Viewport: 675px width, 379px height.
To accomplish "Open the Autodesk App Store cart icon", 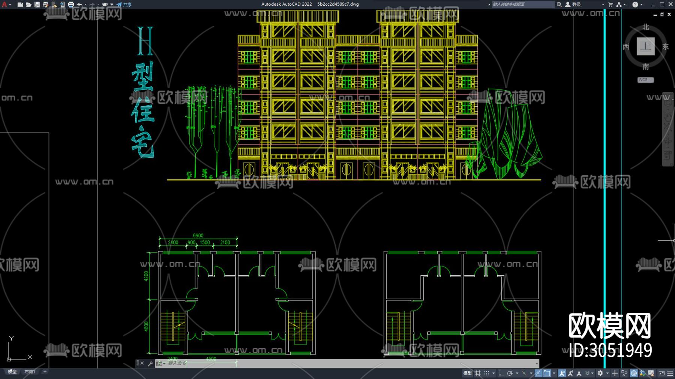I will coord(610,4).
